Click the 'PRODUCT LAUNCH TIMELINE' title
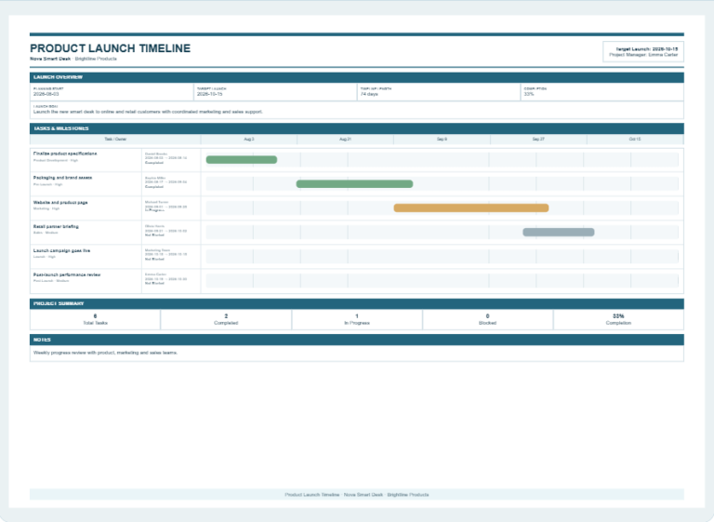714x522 pixels. pos(111,48)
